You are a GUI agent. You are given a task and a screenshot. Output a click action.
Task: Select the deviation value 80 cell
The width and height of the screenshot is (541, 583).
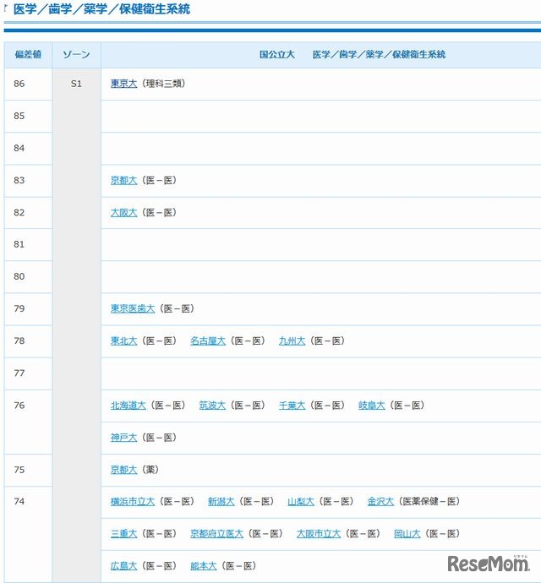(x=28, y=276)
